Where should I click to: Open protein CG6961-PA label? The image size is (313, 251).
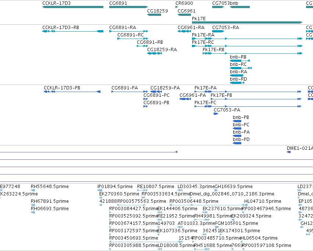pyautogui.click(x=193, y=95)
